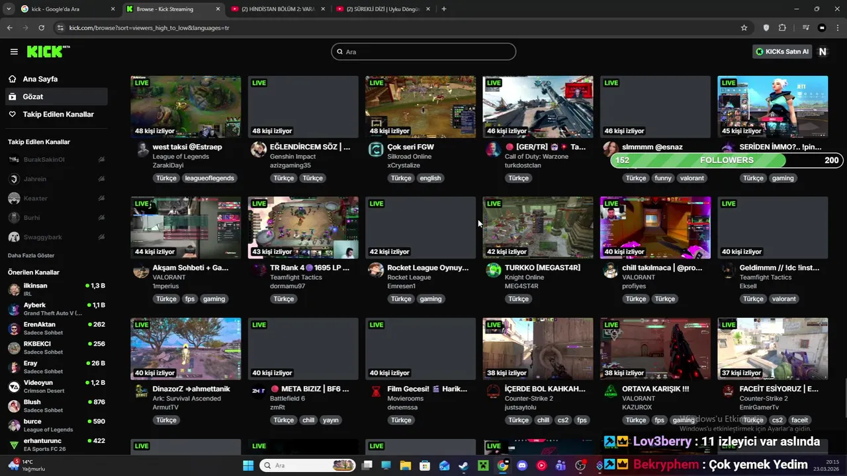Open File Explorer from taskbar
847x476 pixels.
point(405,465)
